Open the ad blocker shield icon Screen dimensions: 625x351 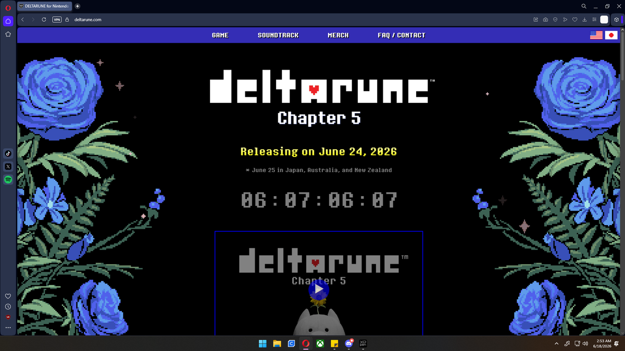pyautogui.click(x=555, y=20)
